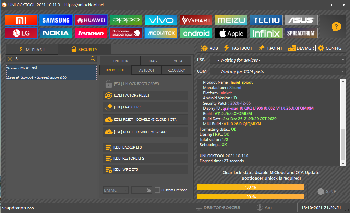
Task: Open the LG brand section
Action: pyautogui.click(x=21, y=33)
